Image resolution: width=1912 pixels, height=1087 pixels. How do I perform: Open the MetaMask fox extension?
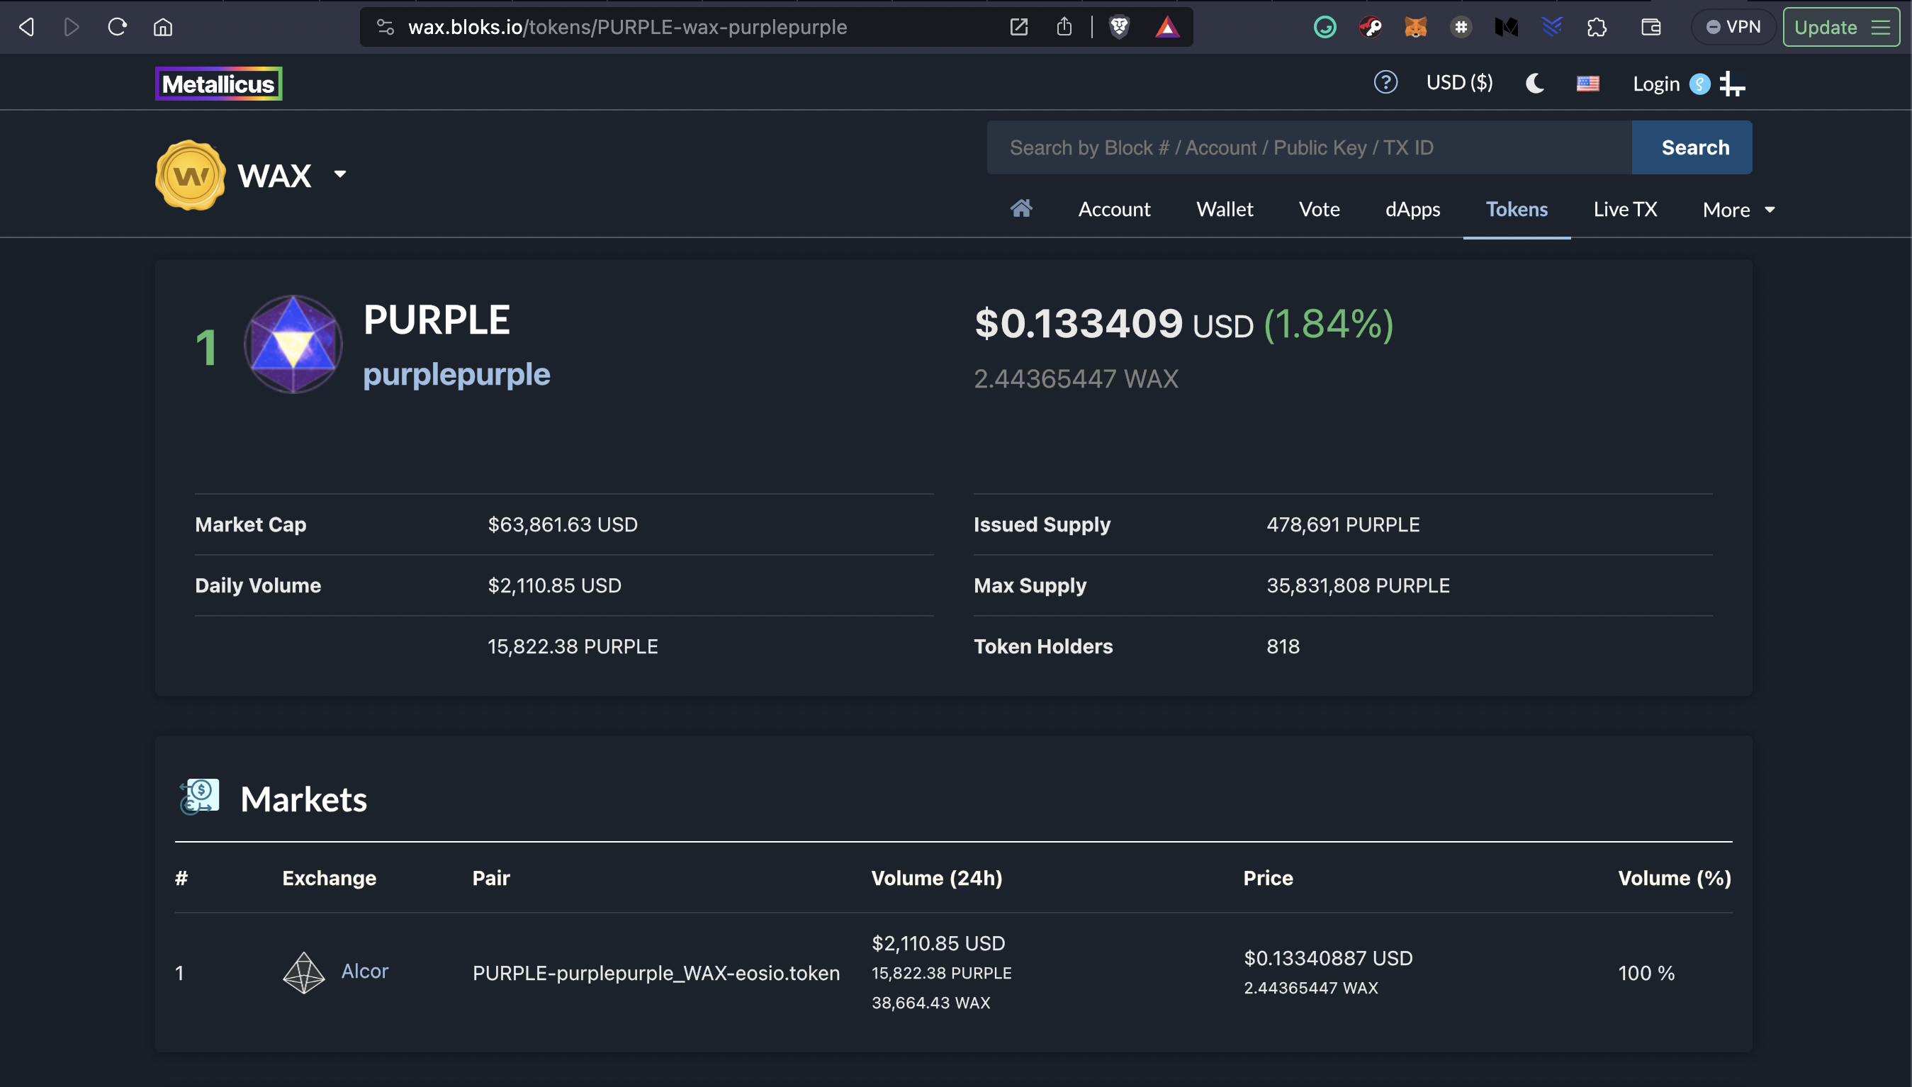point(1415,28)
